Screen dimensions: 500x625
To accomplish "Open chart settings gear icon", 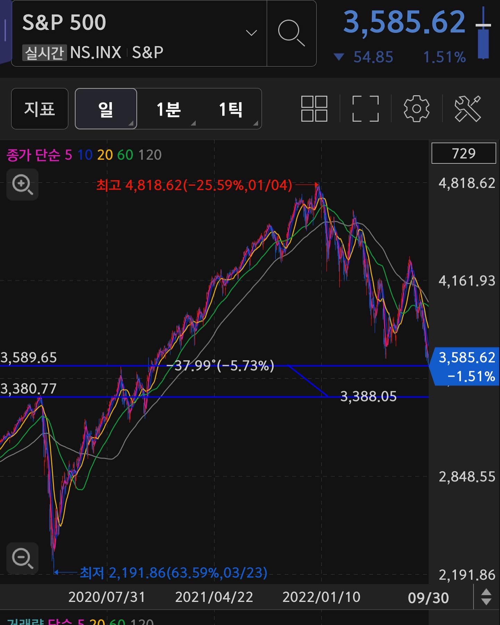I will (x=416, y=109).
